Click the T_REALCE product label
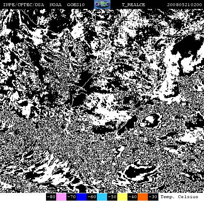The image size is (204, 201). [134, 5]
